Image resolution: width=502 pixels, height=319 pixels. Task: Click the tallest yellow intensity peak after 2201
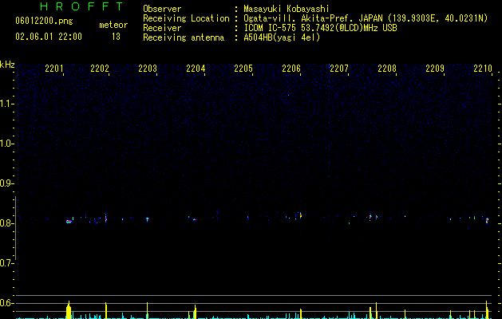coord(69,310)
